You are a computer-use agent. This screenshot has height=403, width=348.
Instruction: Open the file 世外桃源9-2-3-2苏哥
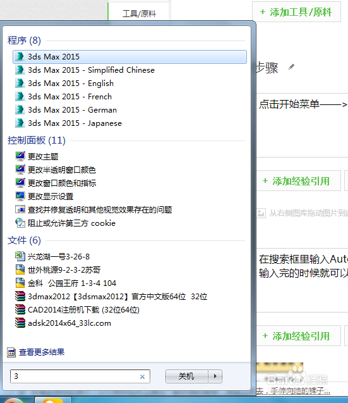pos(64,270)
